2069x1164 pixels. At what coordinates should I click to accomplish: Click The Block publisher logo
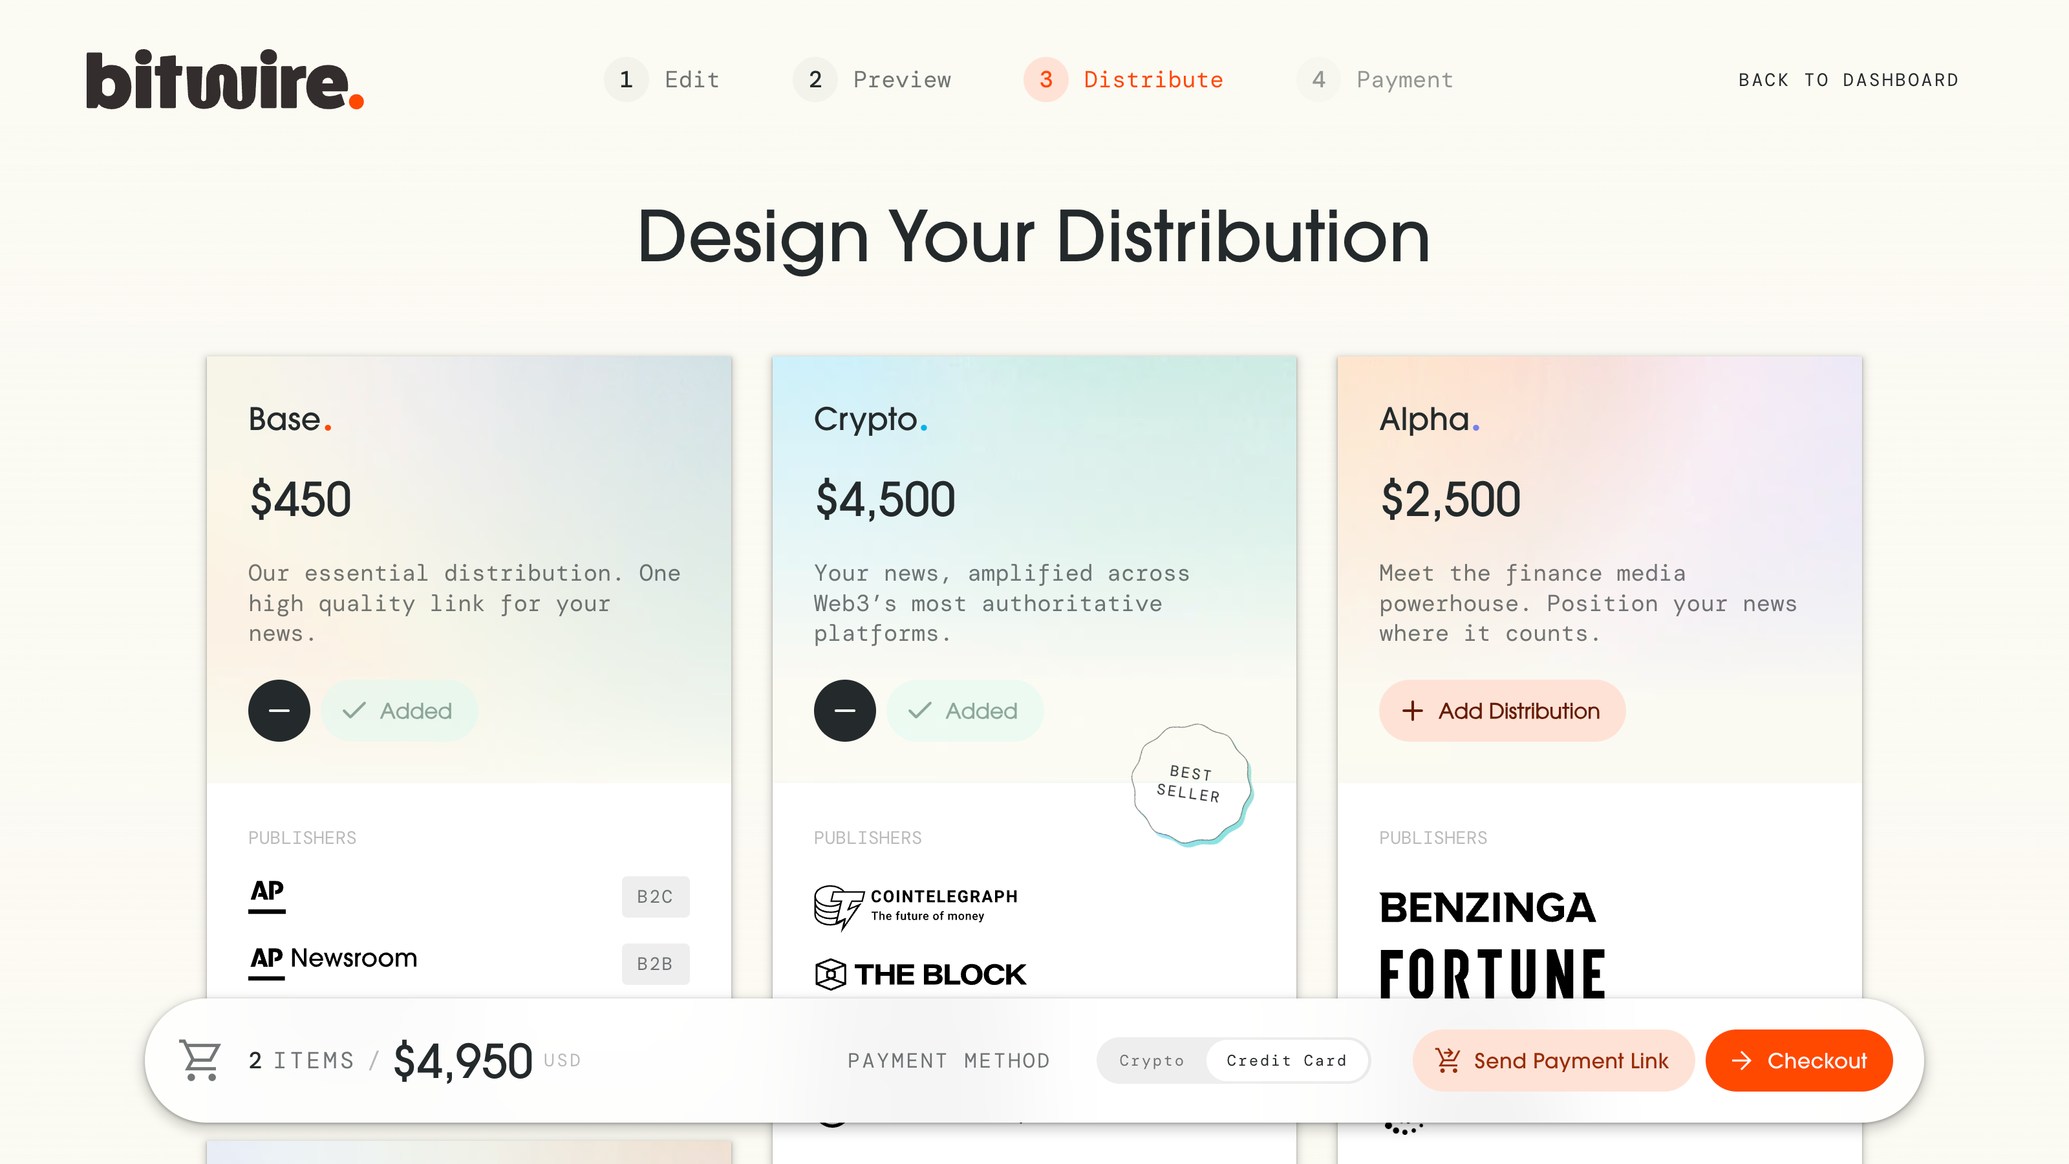[x=921, y=975]
